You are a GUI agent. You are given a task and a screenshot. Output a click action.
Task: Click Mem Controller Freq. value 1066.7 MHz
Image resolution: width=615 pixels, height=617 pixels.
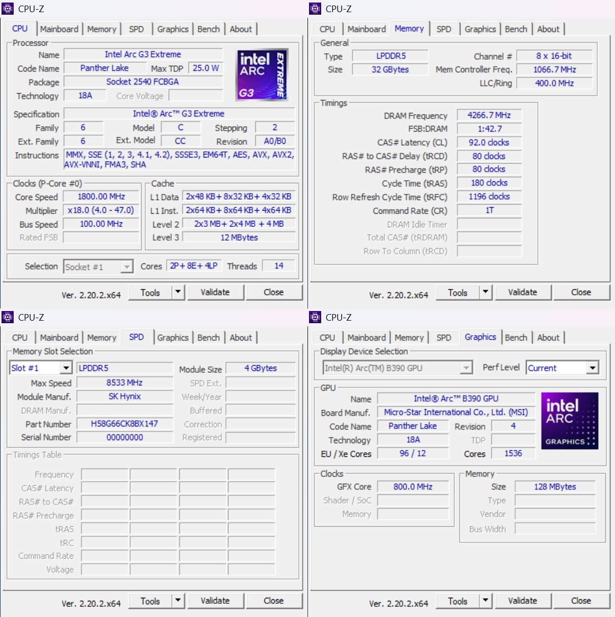554,69
